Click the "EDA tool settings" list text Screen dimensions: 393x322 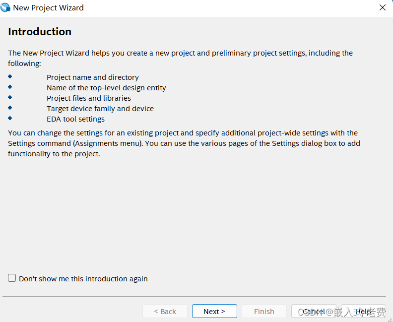tap(75, 119)
